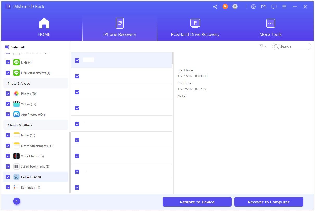Click the Safari Bookmarks icon

[x=16, y=167]
